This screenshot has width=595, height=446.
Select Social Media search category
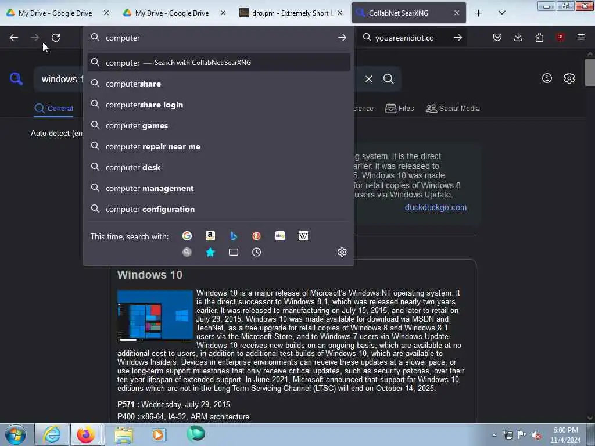tap(453, 109)
